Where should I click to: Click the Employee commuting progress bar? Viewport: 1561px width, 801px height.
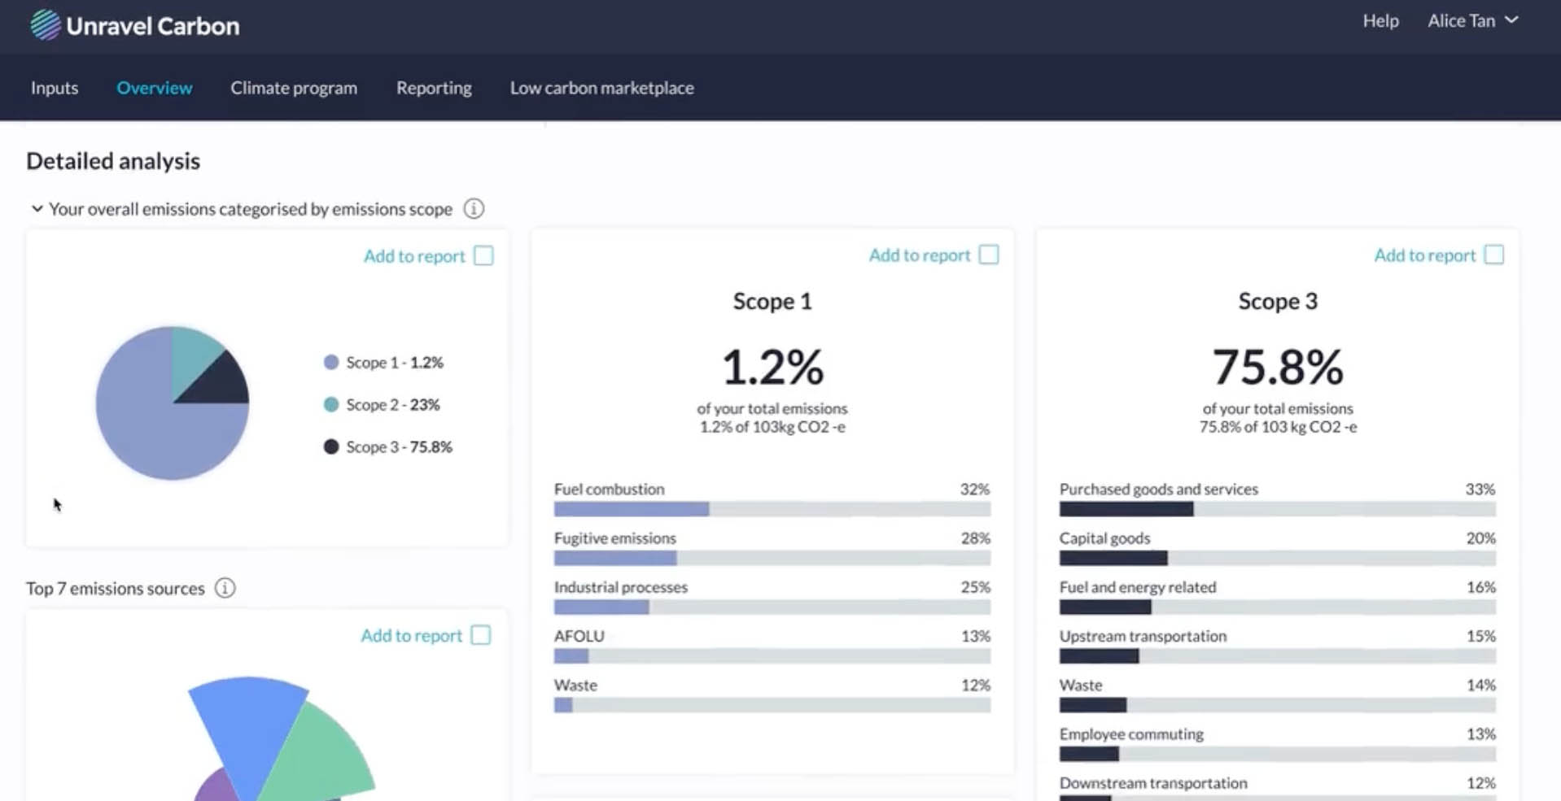[x=1278, y=754]
